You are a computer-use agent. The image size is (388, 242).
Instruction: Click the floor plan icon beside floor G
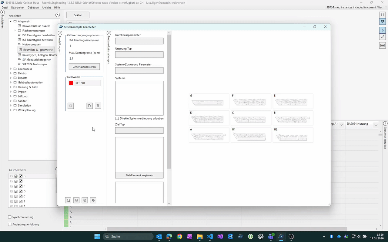(16, 176)
